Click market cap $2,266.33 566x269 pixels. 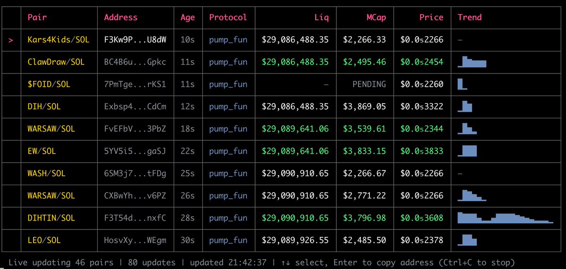(x=365, y=40)
